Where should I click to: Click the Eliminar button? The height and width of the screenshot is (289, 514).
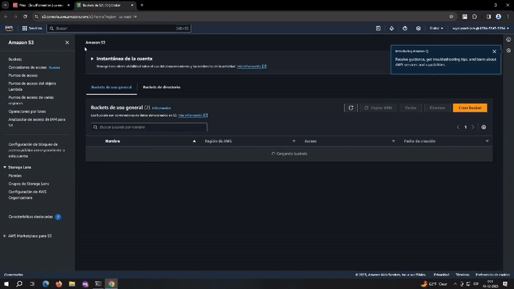(x=438, y=108)
